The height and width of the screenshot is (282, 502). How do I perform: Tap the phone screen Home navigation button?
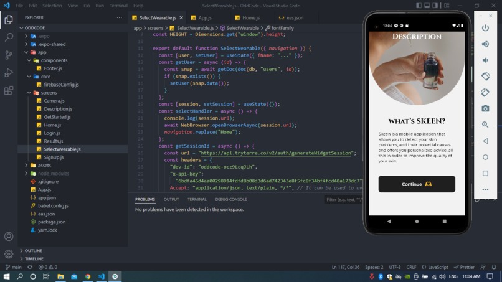(x=417, y=221)
